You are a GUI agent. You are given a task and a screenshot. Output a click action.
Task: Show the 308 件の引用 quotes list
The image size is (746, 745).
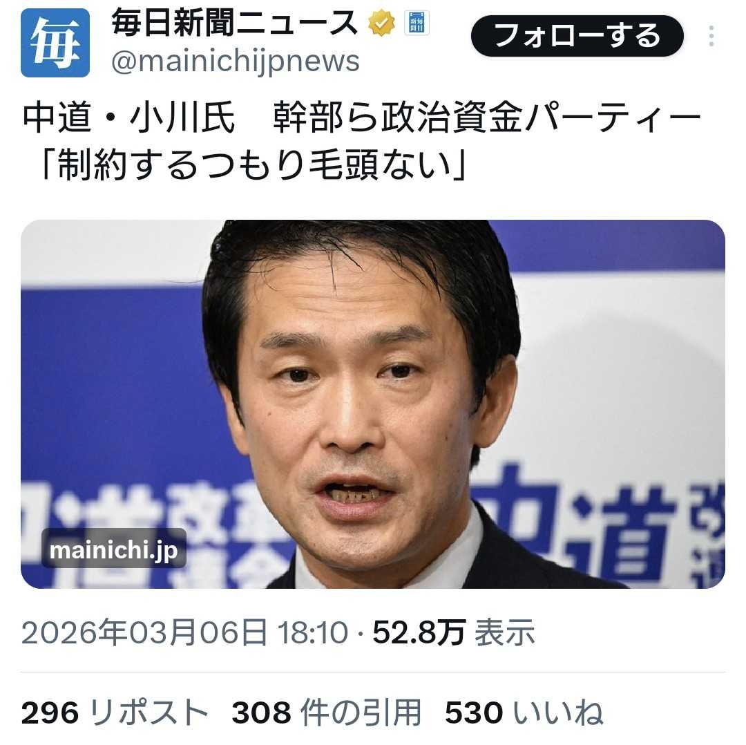[x=326, y=713]
